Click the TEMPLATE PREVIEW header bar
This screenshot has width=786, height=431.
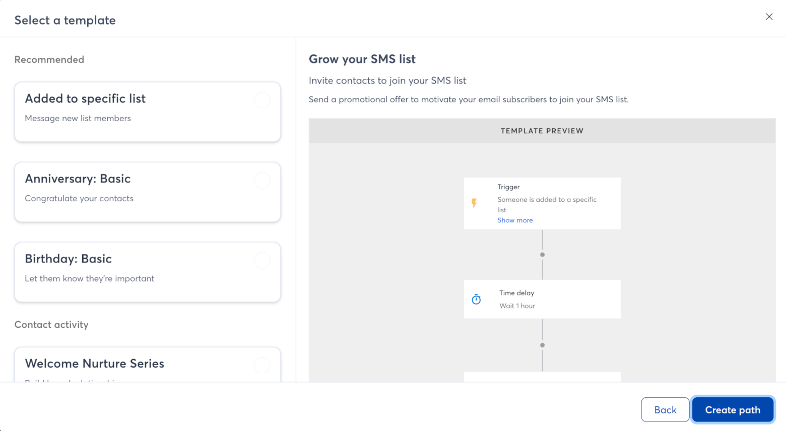542,131
